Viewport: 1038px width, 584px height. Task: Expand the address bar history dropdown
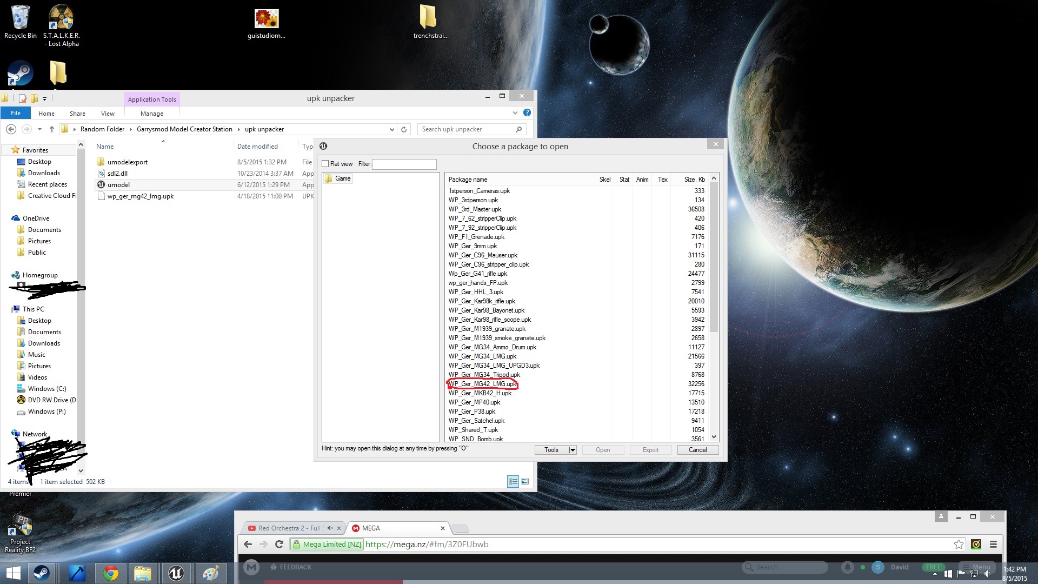tap(392, 129)
